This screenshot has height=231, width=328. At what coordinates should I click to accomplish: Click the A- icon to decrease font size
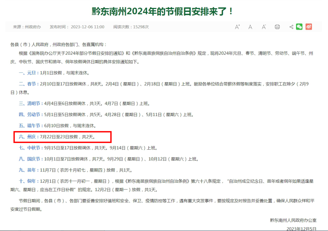[x=264, y=27]
